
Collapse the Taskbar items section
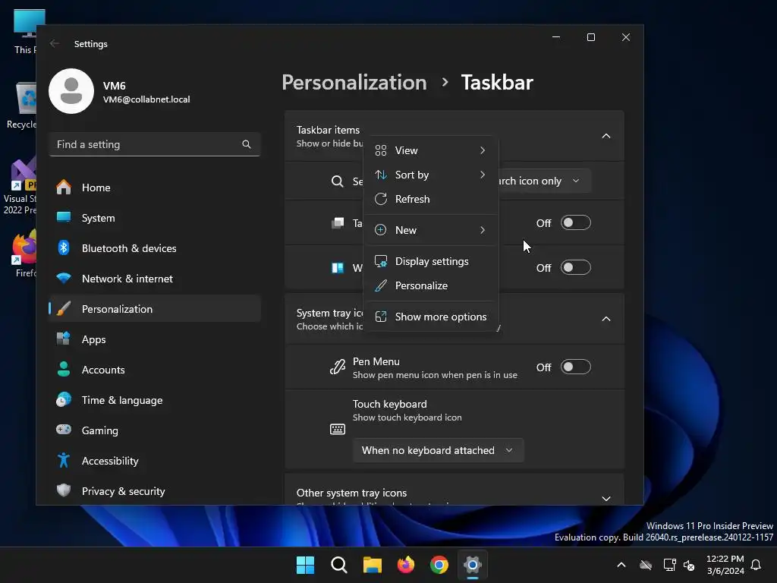tap(606, 136)
